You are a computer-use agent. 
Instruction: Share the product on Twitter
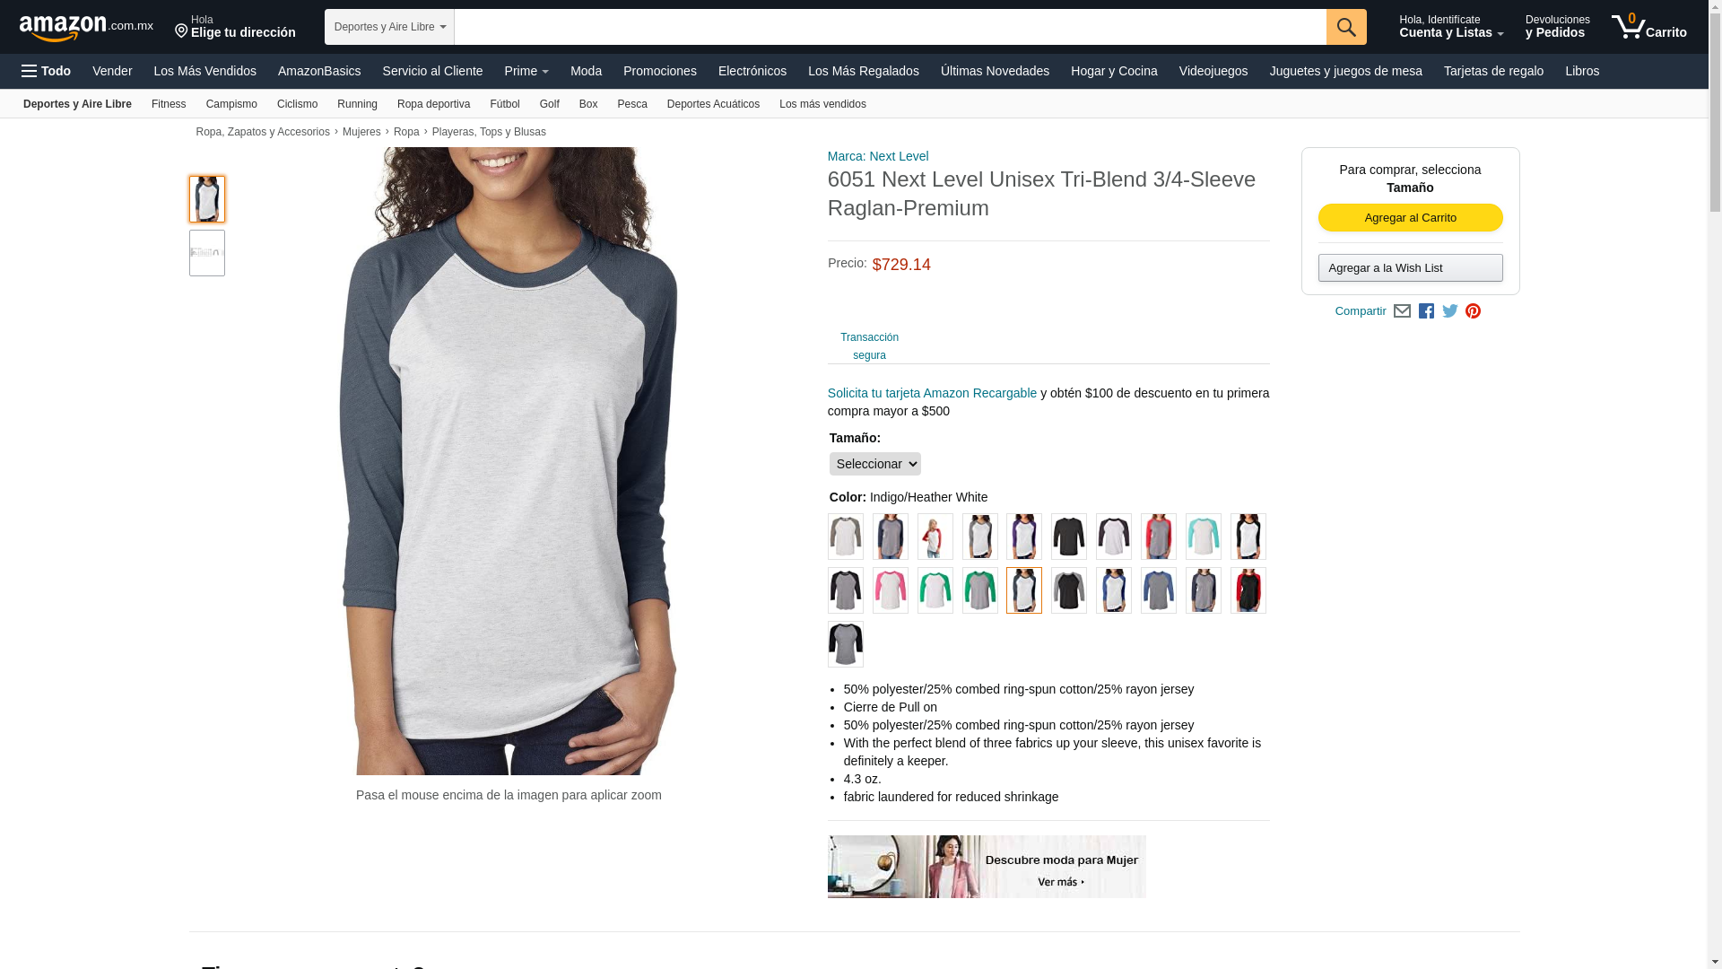pyautogui.click(x=1450, y=311)
